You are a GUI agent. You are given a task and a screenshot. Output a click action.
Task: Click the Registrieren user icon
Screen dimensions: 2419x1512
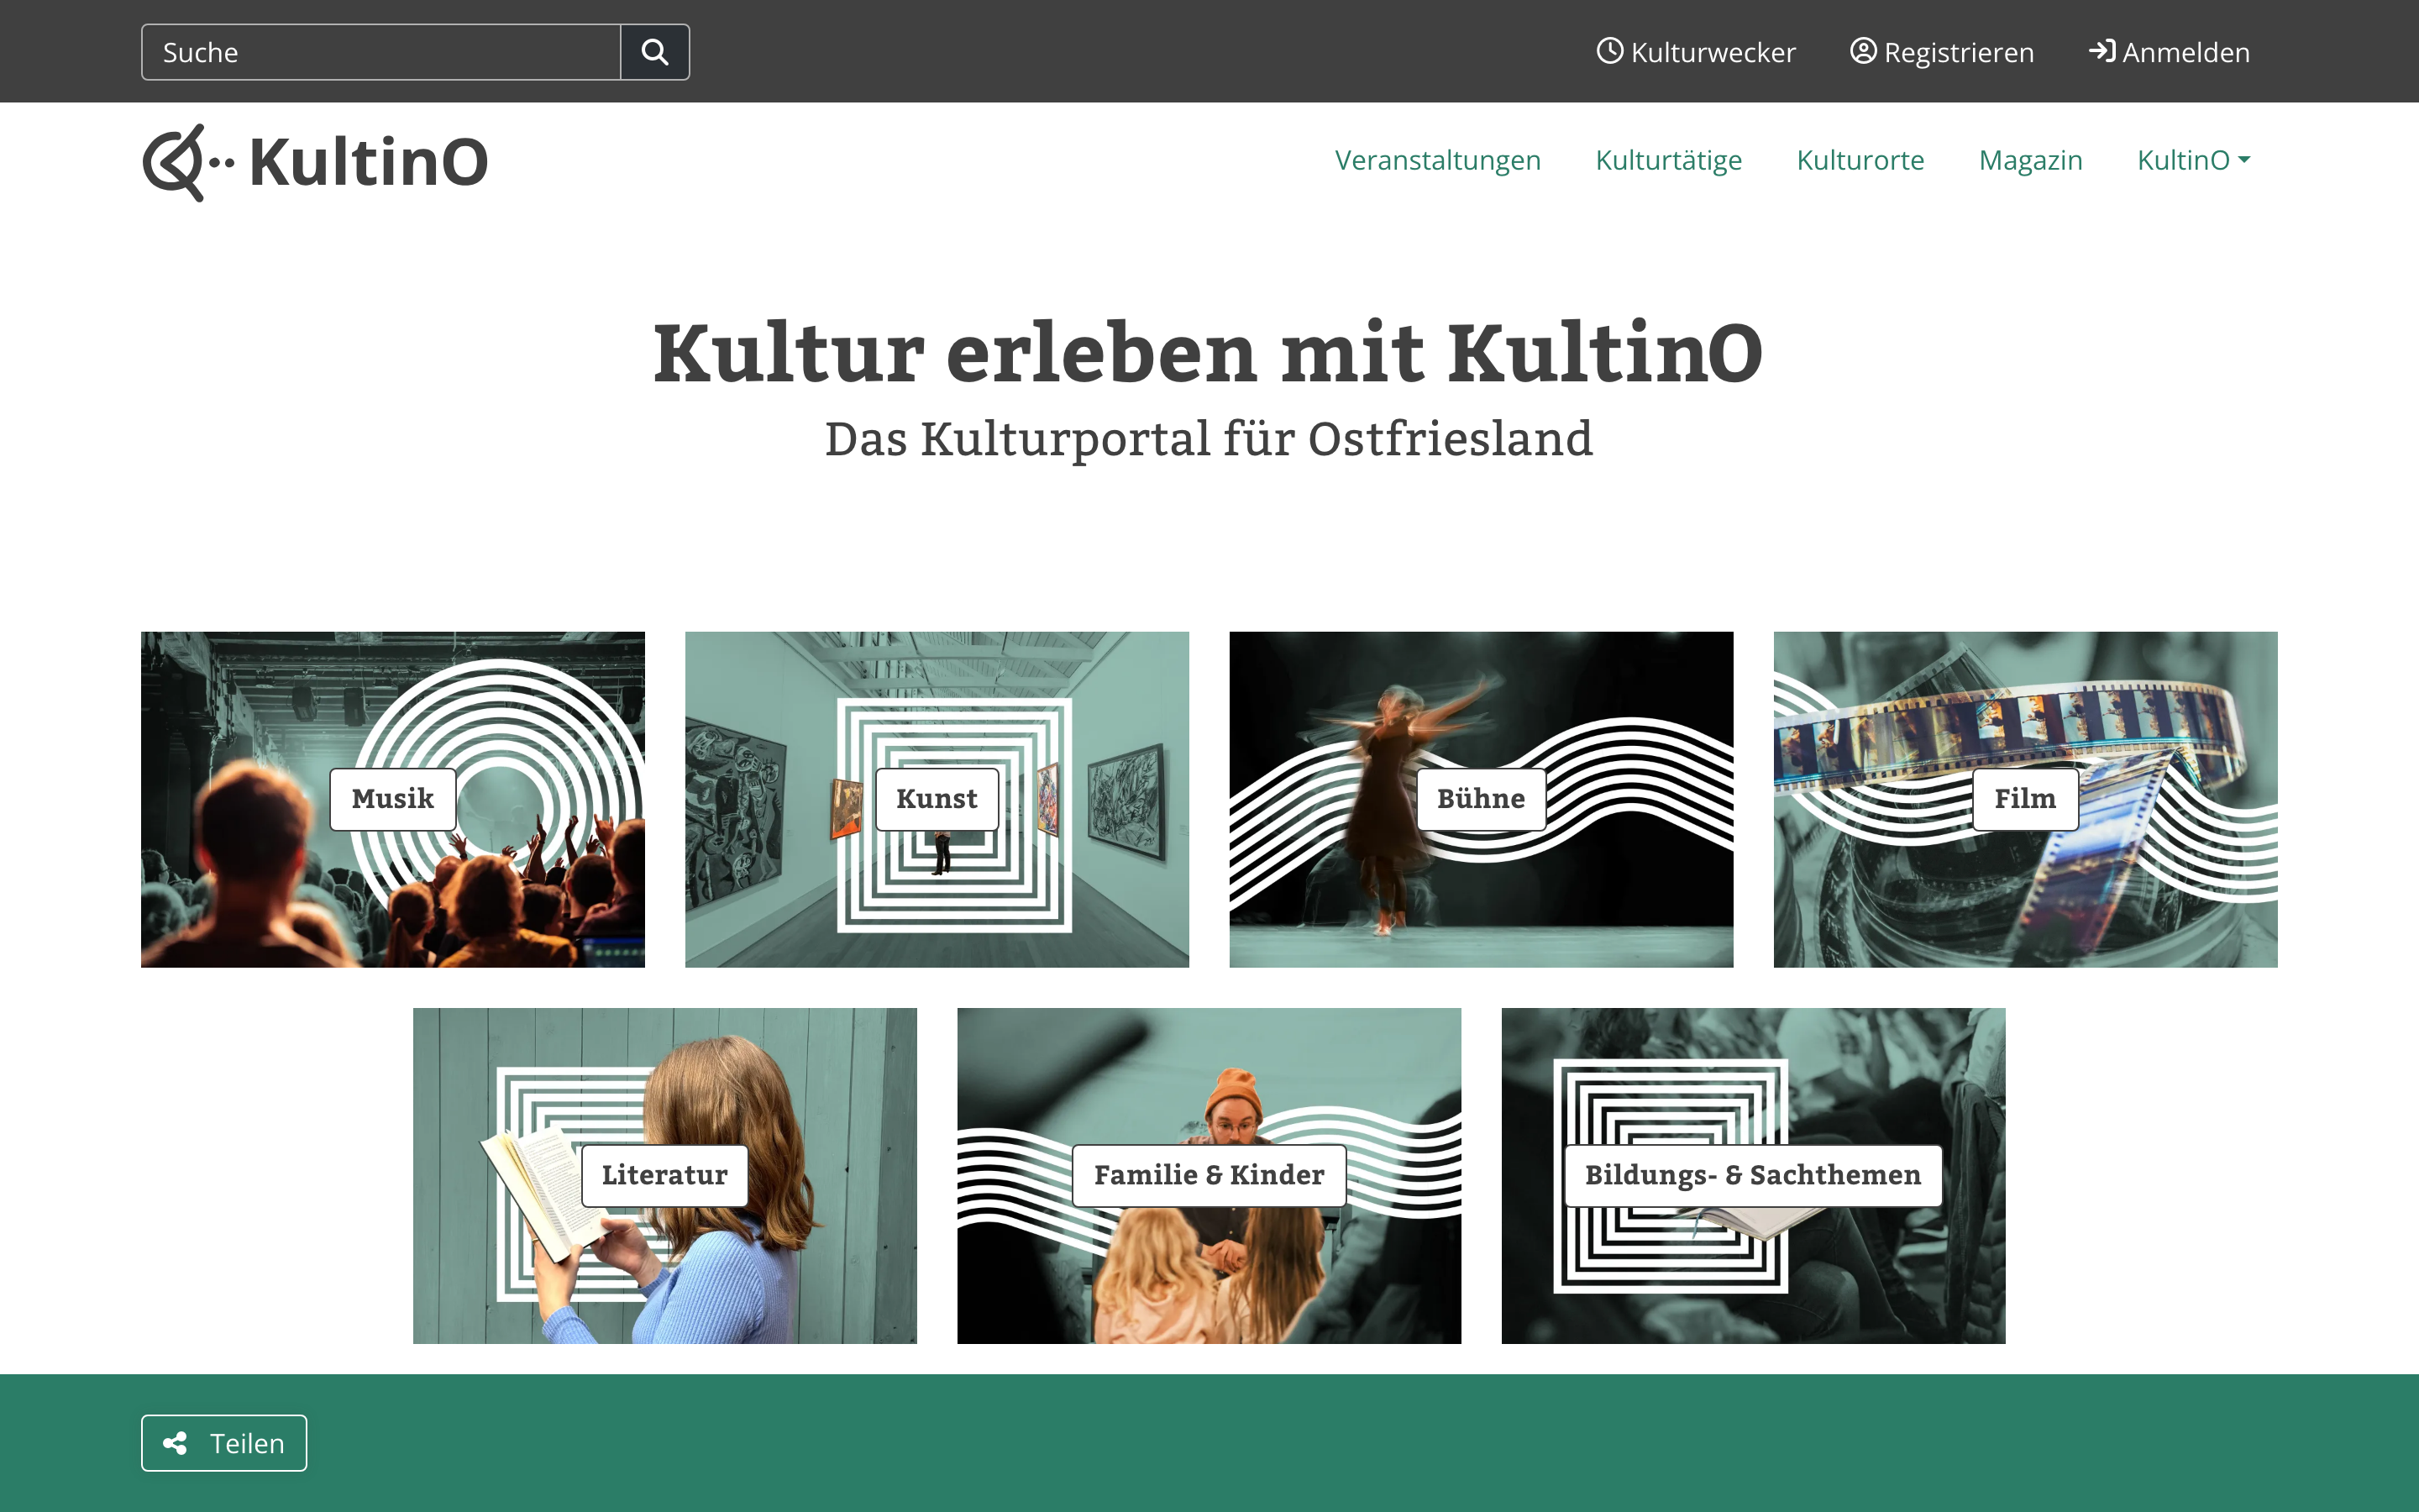click(x=1863, y=51)
